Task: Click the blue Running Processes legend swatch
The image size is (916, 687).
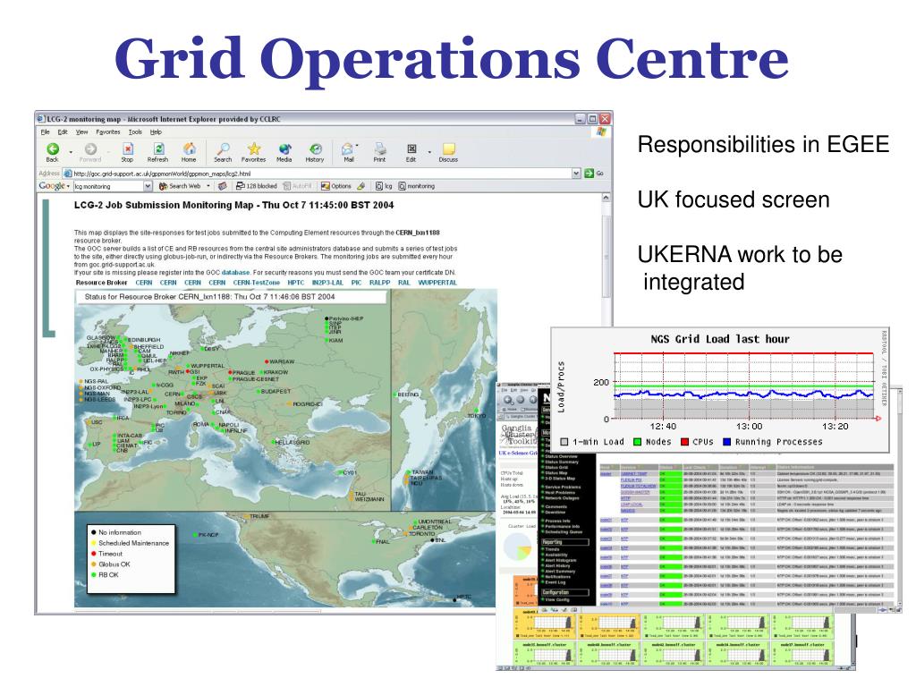Action: (726, 442)
